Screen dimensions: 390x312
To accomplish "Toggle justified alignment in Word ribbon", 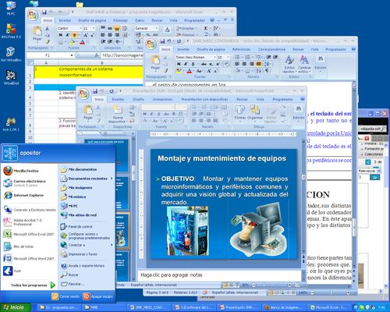I will 258,64.
